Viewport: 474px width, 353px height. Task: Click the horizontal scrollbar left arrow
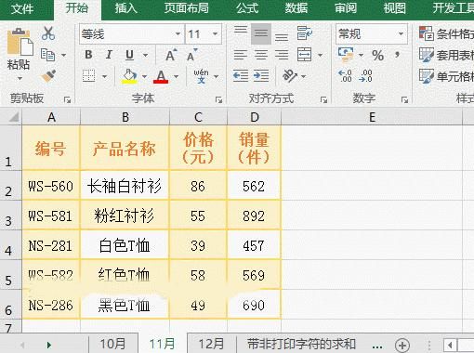[450, 345]
